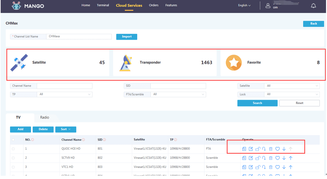Move VTC1 HD channel up
327x179 pixels.
291,167
